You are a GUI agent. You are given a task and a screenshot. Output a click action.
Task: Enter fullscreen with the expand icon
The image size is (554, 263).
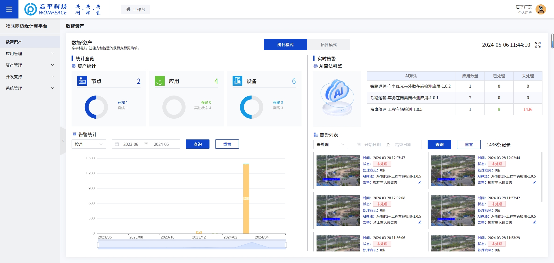point(538,45)
